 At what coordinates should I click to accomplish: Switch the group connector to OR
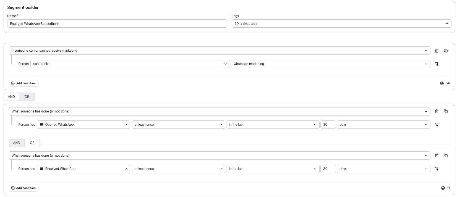[27, 97]
